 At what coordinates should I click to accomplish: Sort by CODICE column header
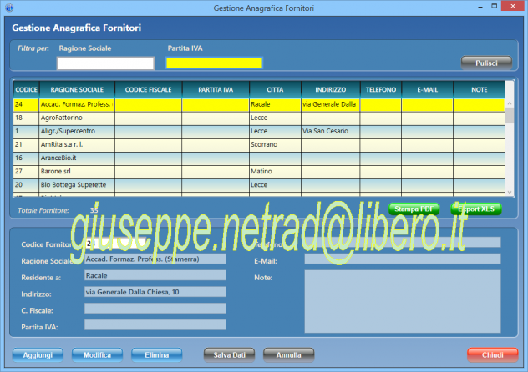[x=26, y=90]
